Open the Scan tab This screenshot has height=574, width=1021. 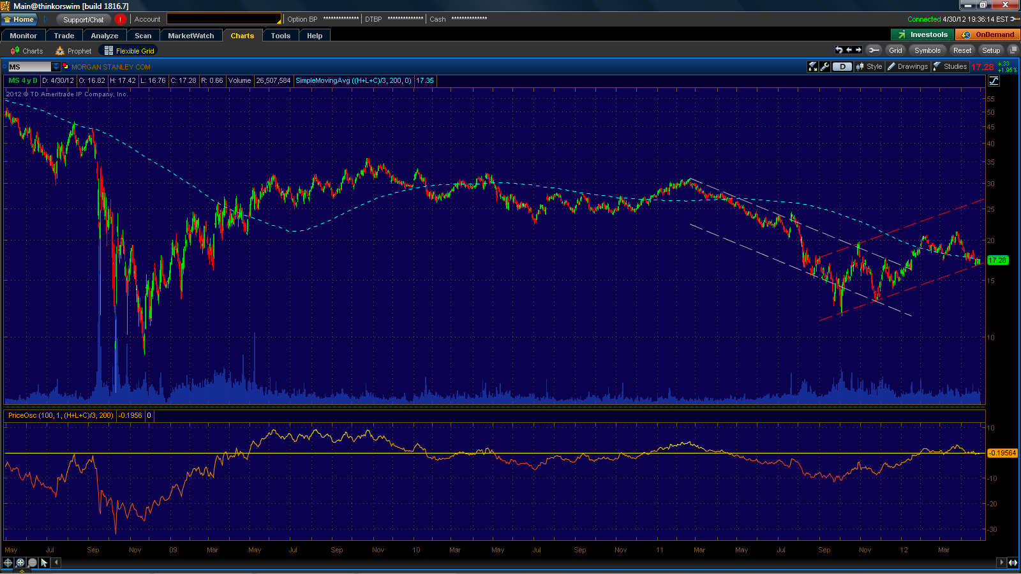(x=143, y=36)
